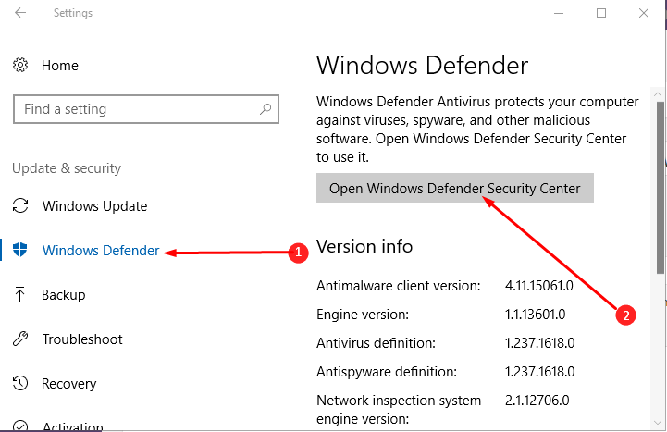
Task: Maximize the Settings window
Action: (601, 13)
